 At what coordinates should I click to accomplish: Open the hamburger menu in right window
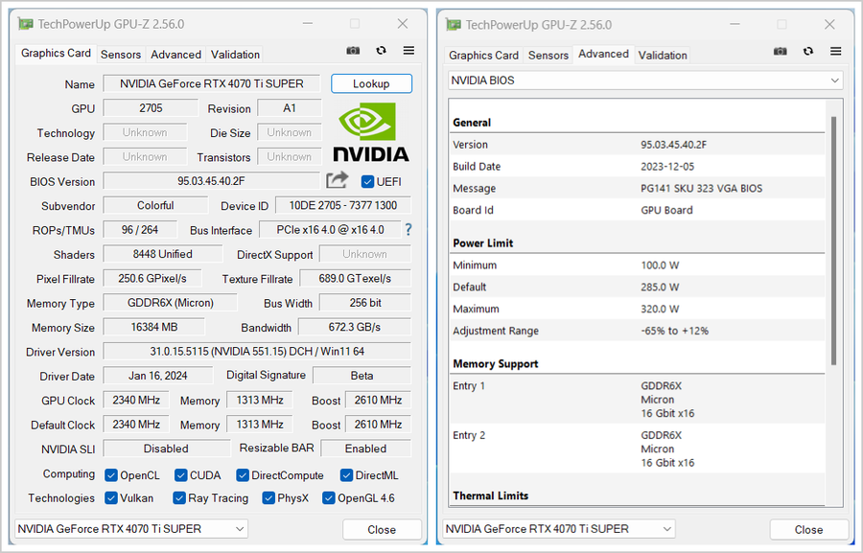point(835,51)
